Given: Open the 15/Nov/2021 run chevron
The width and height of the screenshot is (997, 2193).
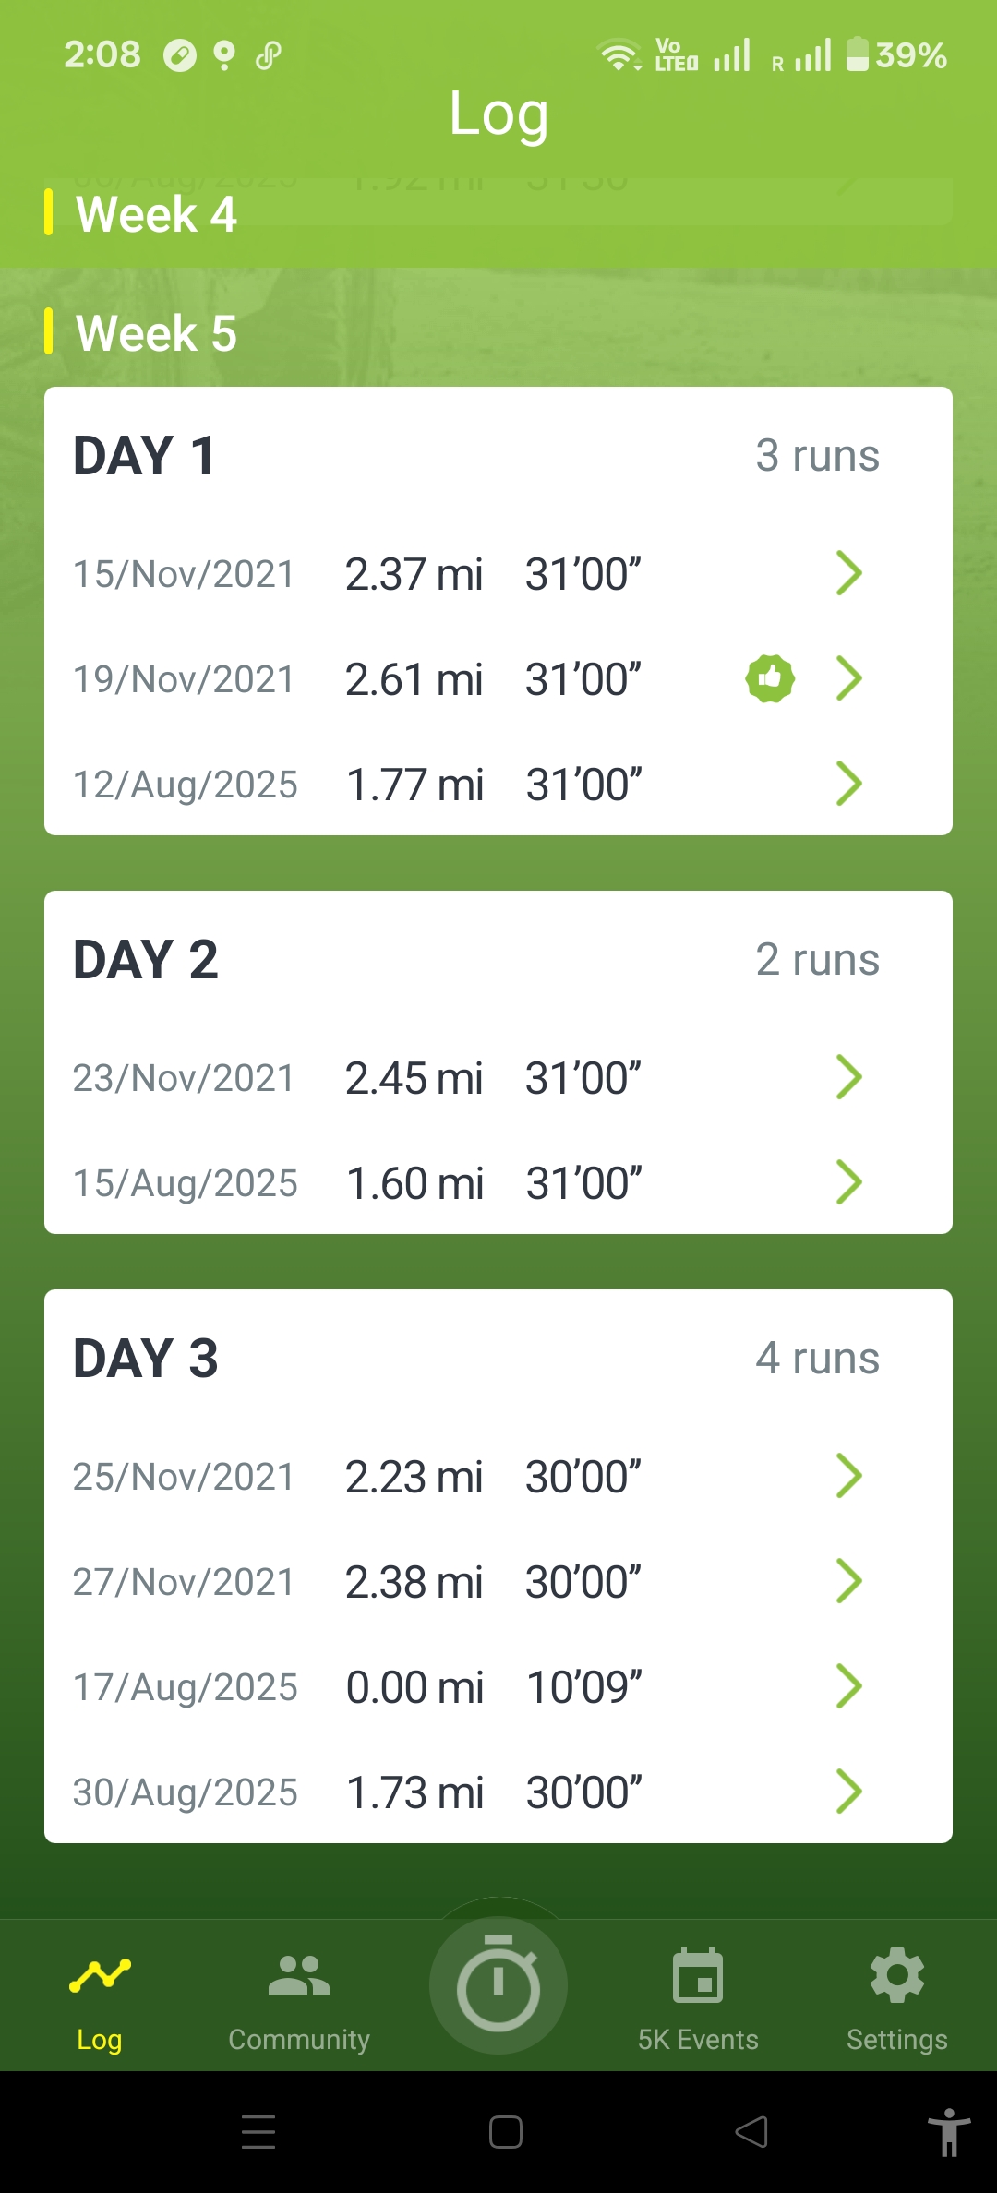Looking at the screenshot, I should coord(848,573).
